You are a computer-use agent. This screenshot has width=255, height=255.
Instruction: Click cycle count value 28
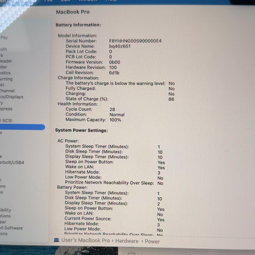coord(112,110)
